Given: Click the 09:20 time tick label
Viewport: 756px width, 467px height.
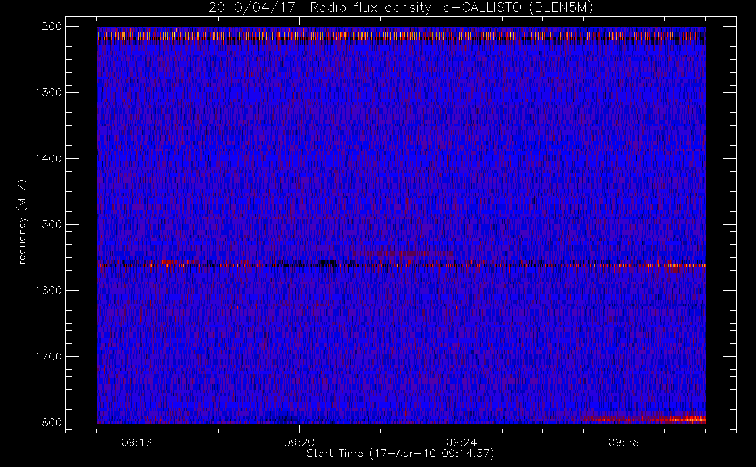Looking at the screenshot, I should [x=299, y=442].
